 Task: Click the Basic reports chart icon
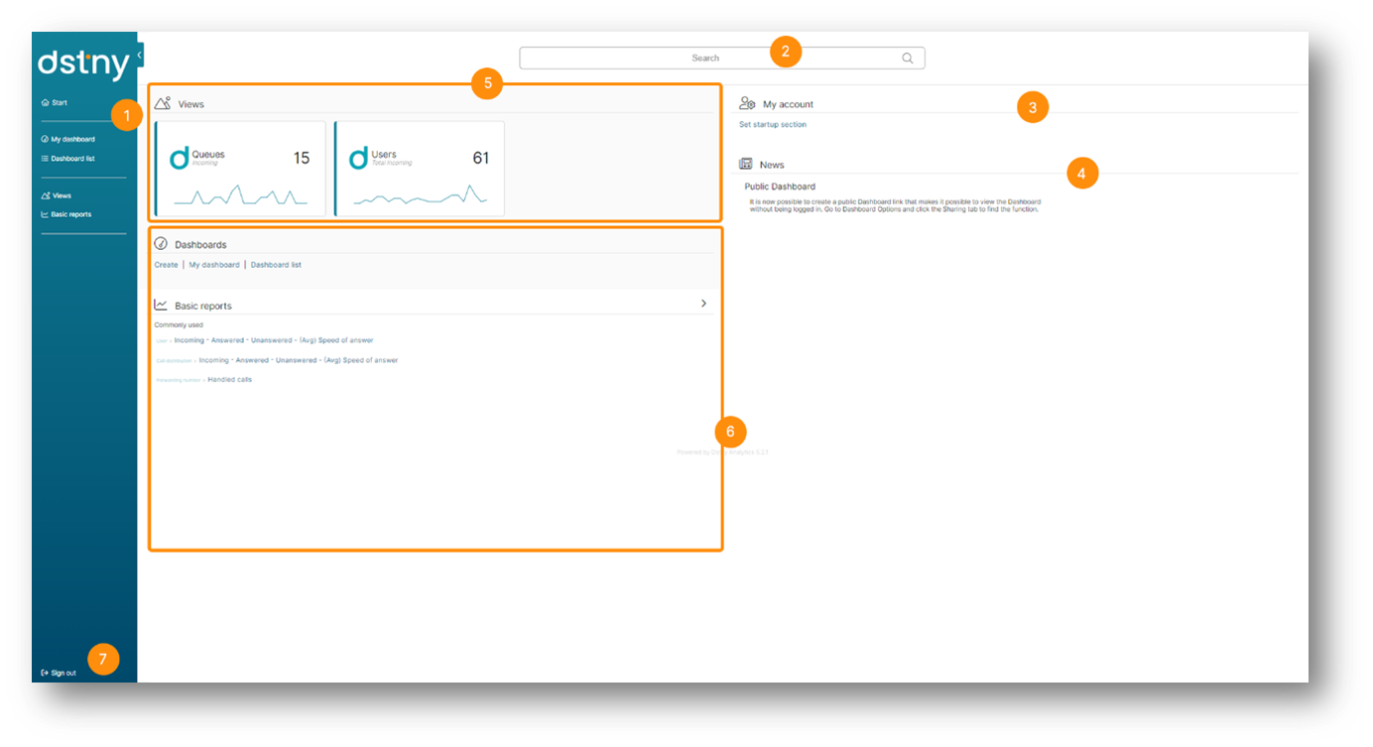click(161, 305)
